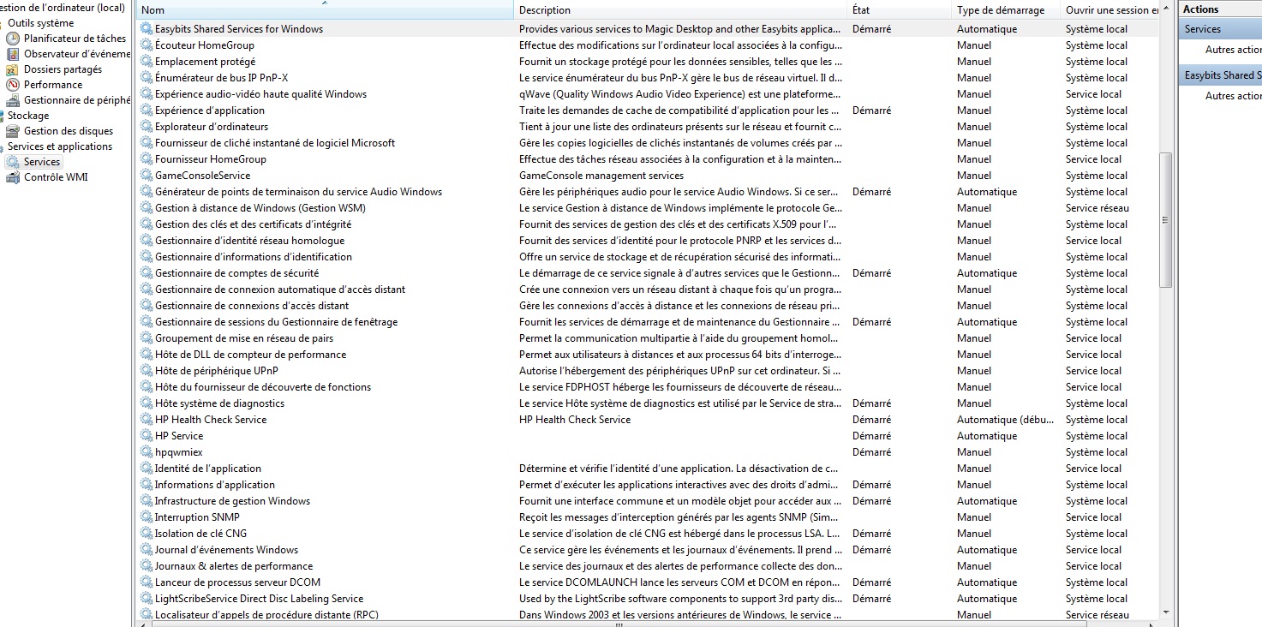Click gear icon beside Fournisseur HomeGroup
The image size is (1262, 627).
(147, 159)
